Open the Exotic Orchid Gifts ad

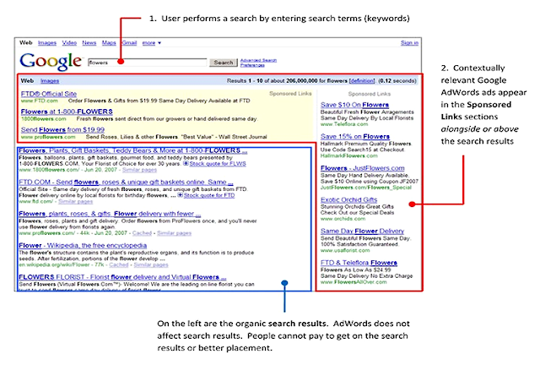click(x=348, y=200)
